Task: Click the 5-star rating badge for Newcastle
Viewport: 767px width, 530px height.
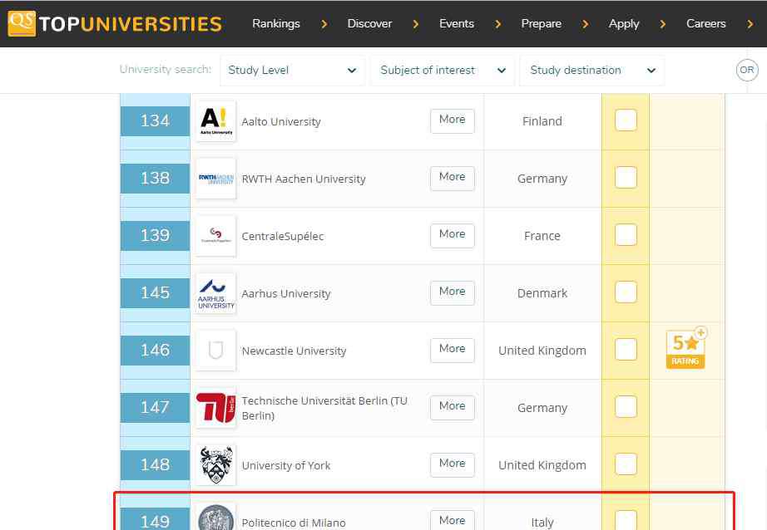Action: tap(685, 348)
